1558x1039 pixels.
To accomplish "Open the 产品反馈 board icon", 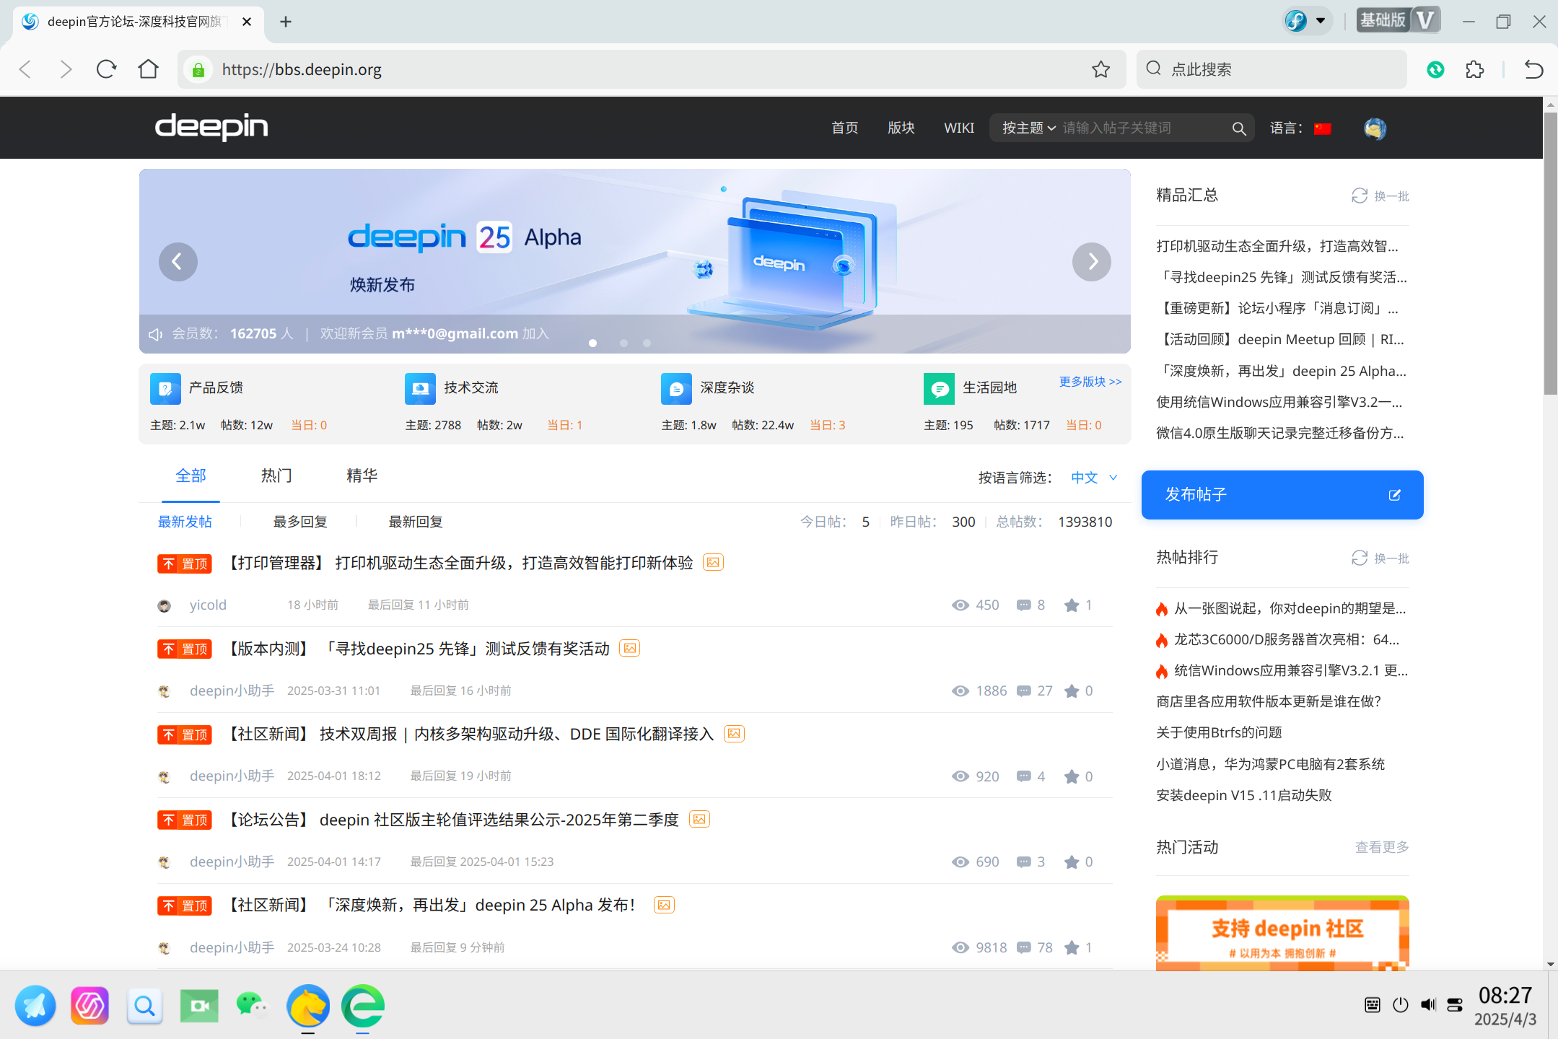I will tap(165, 389).
